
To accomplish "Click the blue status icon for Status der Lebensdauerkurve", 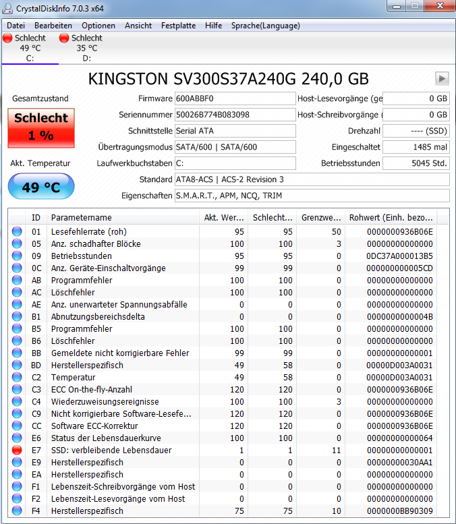I will point(17,438).
